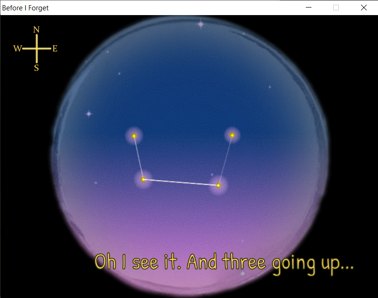This screenshot has width=378, height=298.
Task: Click the N letter on the compass
Action: [36, 30]
